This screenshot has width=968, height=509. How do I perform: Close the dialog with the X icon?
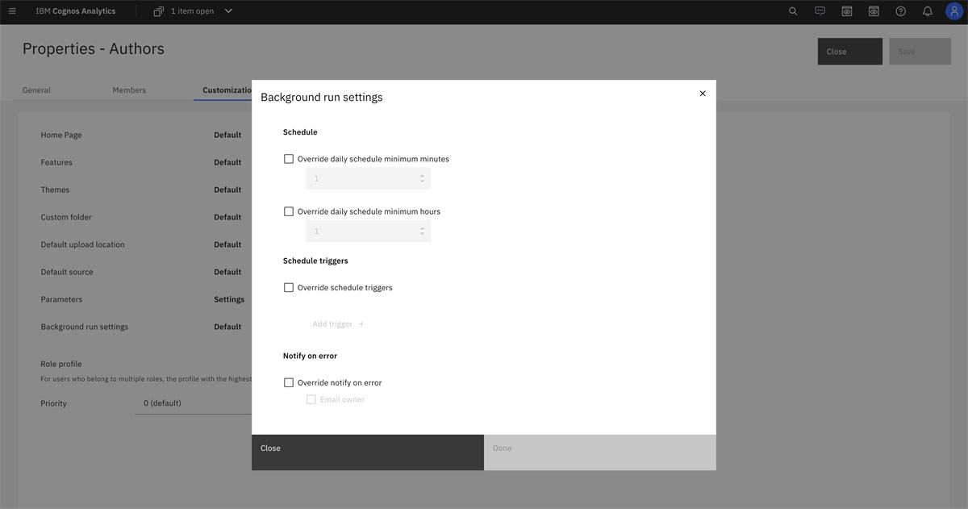click(x=703, y=94)
